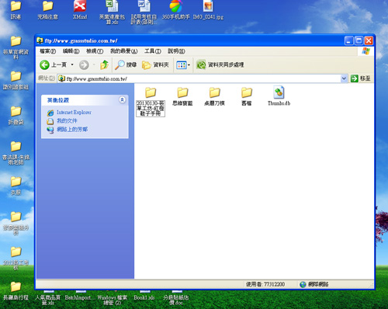
Task: Open the Internet Explorer link
Action: click(x=74, y=113)
